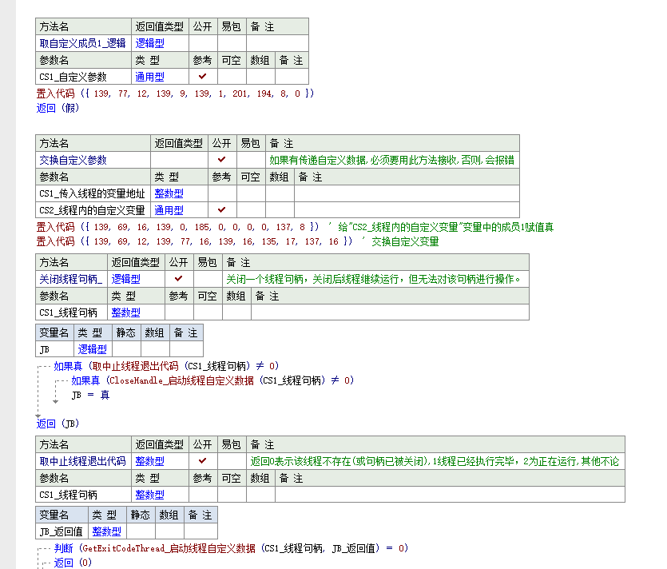
Task: Click 逻辑型 type of variable JB
Action: (93, 349)
